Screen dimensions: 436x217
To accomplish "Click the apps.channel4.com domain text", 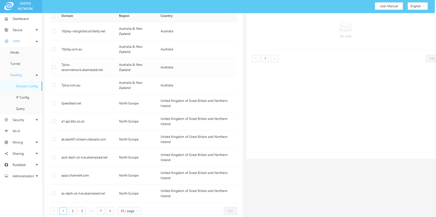I will [x=75, y=176].
